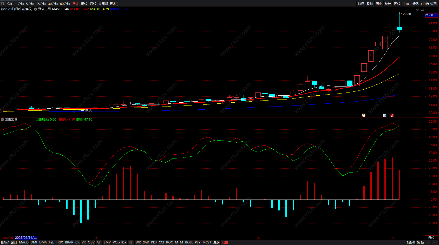Open the red 设置 indicator settings
This screenshot has height=245, width=439.
[x=225, y=242]
